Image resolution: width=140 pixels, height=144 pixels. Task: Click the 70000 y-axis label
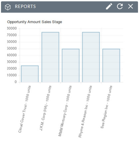point(12,35)
